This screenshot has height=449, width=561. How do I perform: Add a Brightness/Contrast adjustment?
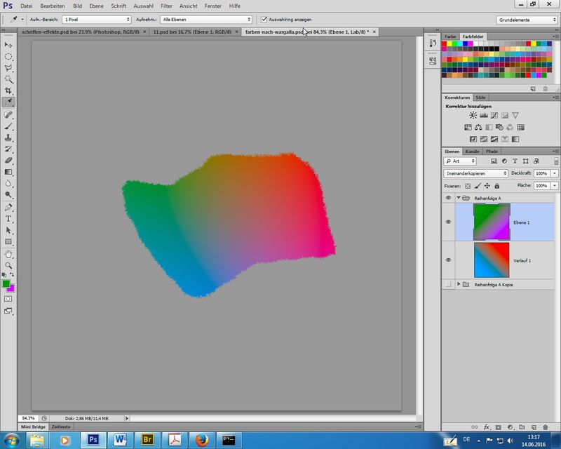tap(473, 115)
